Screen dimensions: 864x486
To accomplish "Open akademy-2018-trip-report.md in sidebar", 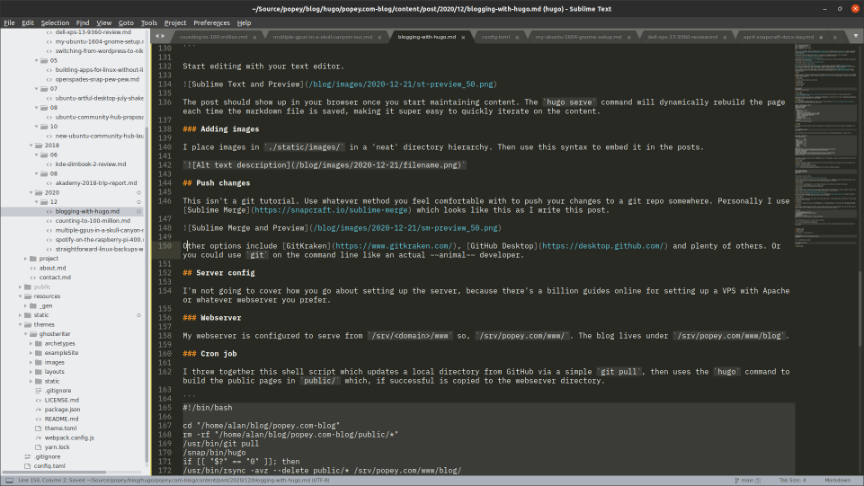I will click(x=96, y=182).
